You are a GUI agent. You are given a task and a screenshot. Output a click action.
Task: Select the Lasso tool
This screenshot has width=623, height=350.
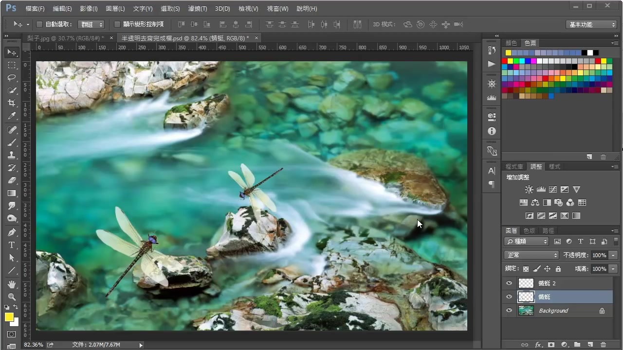coord(12,77)
